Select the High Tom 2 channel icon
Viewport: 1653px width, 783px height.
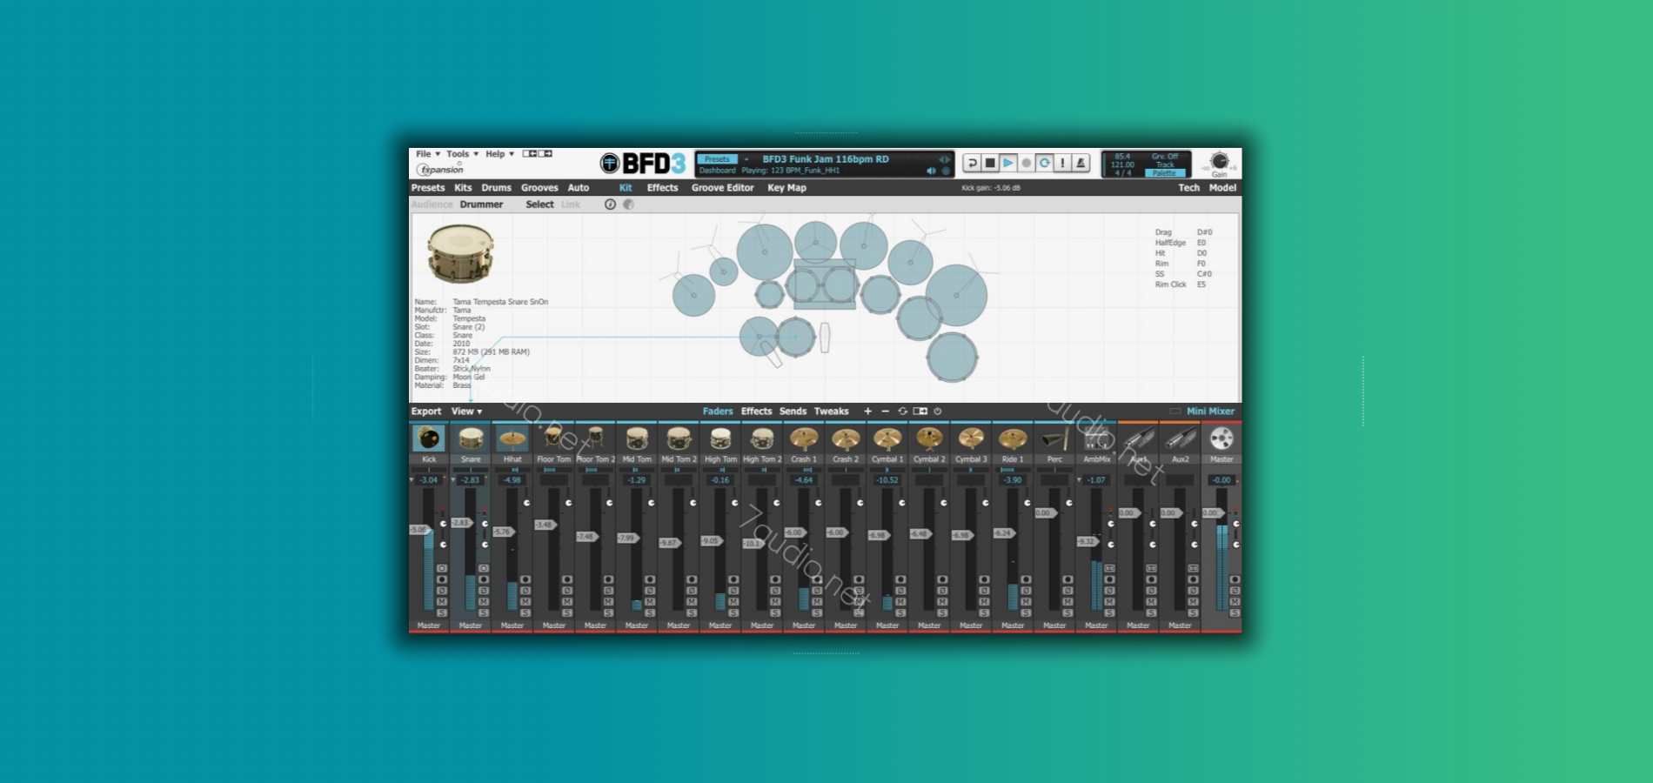point(762,438)
